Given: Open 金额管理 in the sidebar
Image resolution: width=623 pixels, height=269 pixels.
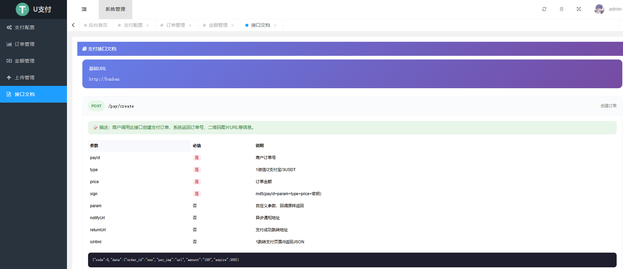Looking at the screenshot, I should (33, 61).
